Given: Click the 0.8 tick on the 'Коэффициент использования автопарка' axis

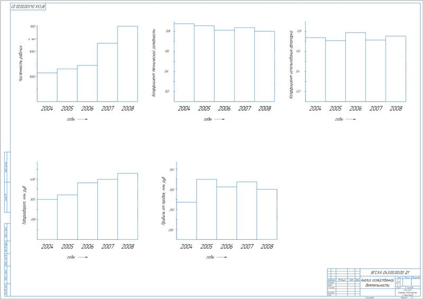Looking at the screenshot, I should pos(298,31).
